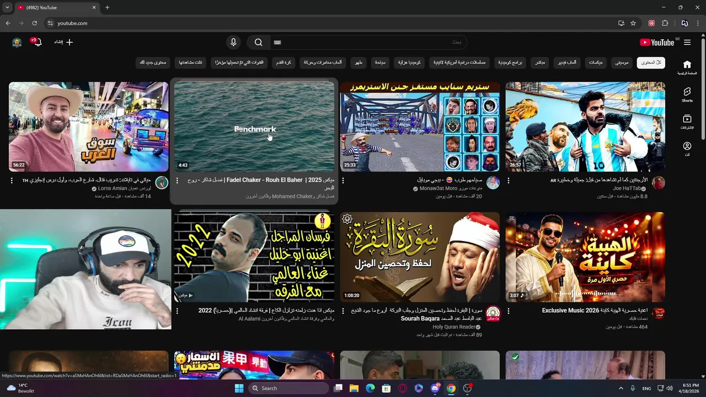Viewport: 706px width, 397px height.
Task: Click the Joe HaTTab channel name
Action: [x=627, y=189]
